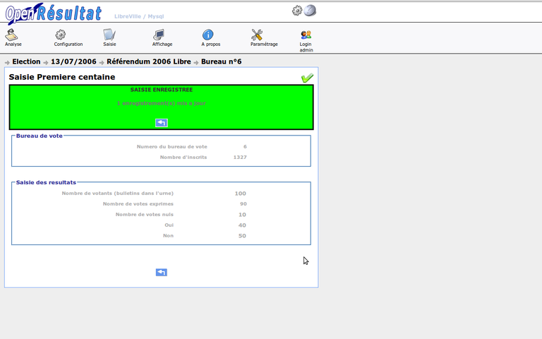Select the Bureau n°6 breadcrumb
Viewport: 542px width, 339px height.
(221, 62)
